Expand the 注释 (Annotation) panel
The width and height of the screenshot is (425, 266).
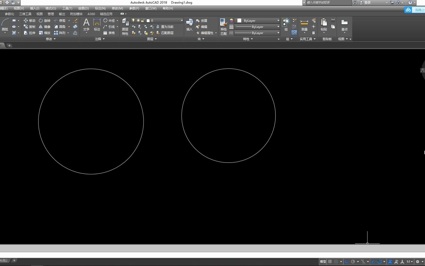(100, 39)
